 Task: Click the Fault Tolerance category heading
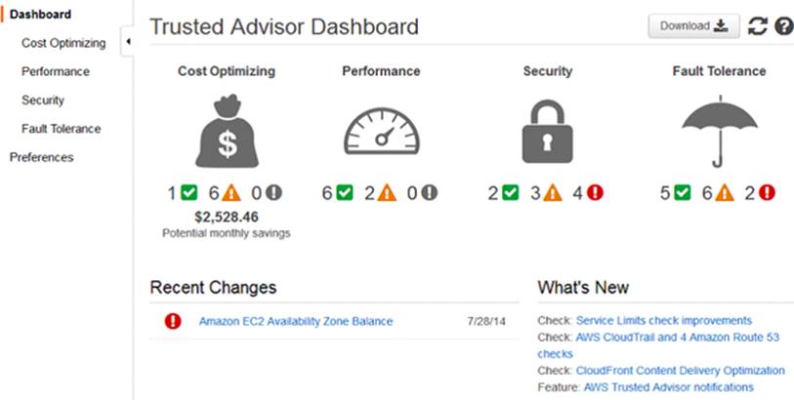coord(719,71)
